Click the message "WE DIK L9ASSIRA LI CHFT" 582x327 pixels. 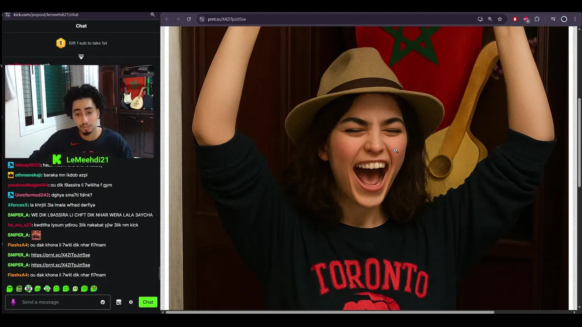tap(92, 215)
